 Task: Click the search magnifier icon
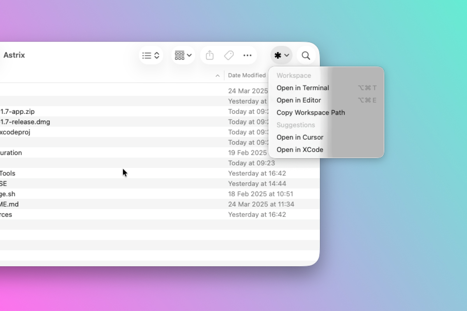[306, 56]
